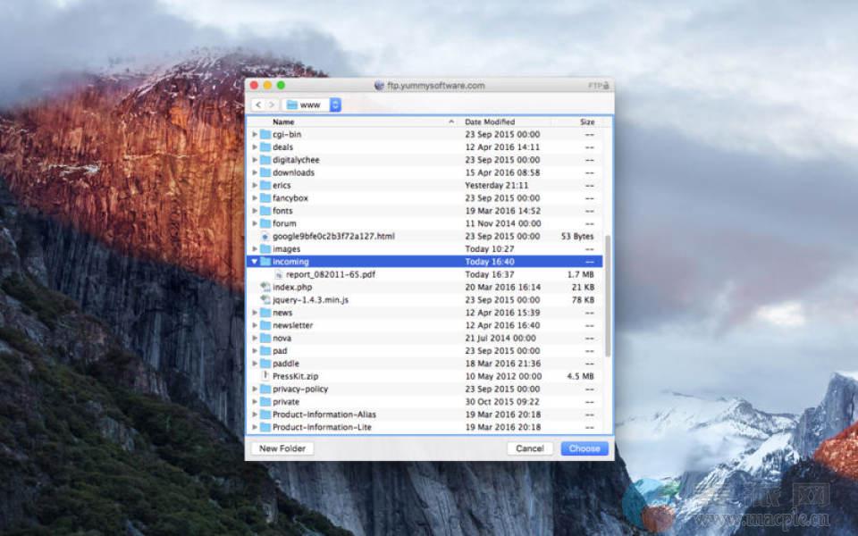Click the index.php file icon
The height and width of the screenshot is (536, 858).
coord(265,287)
